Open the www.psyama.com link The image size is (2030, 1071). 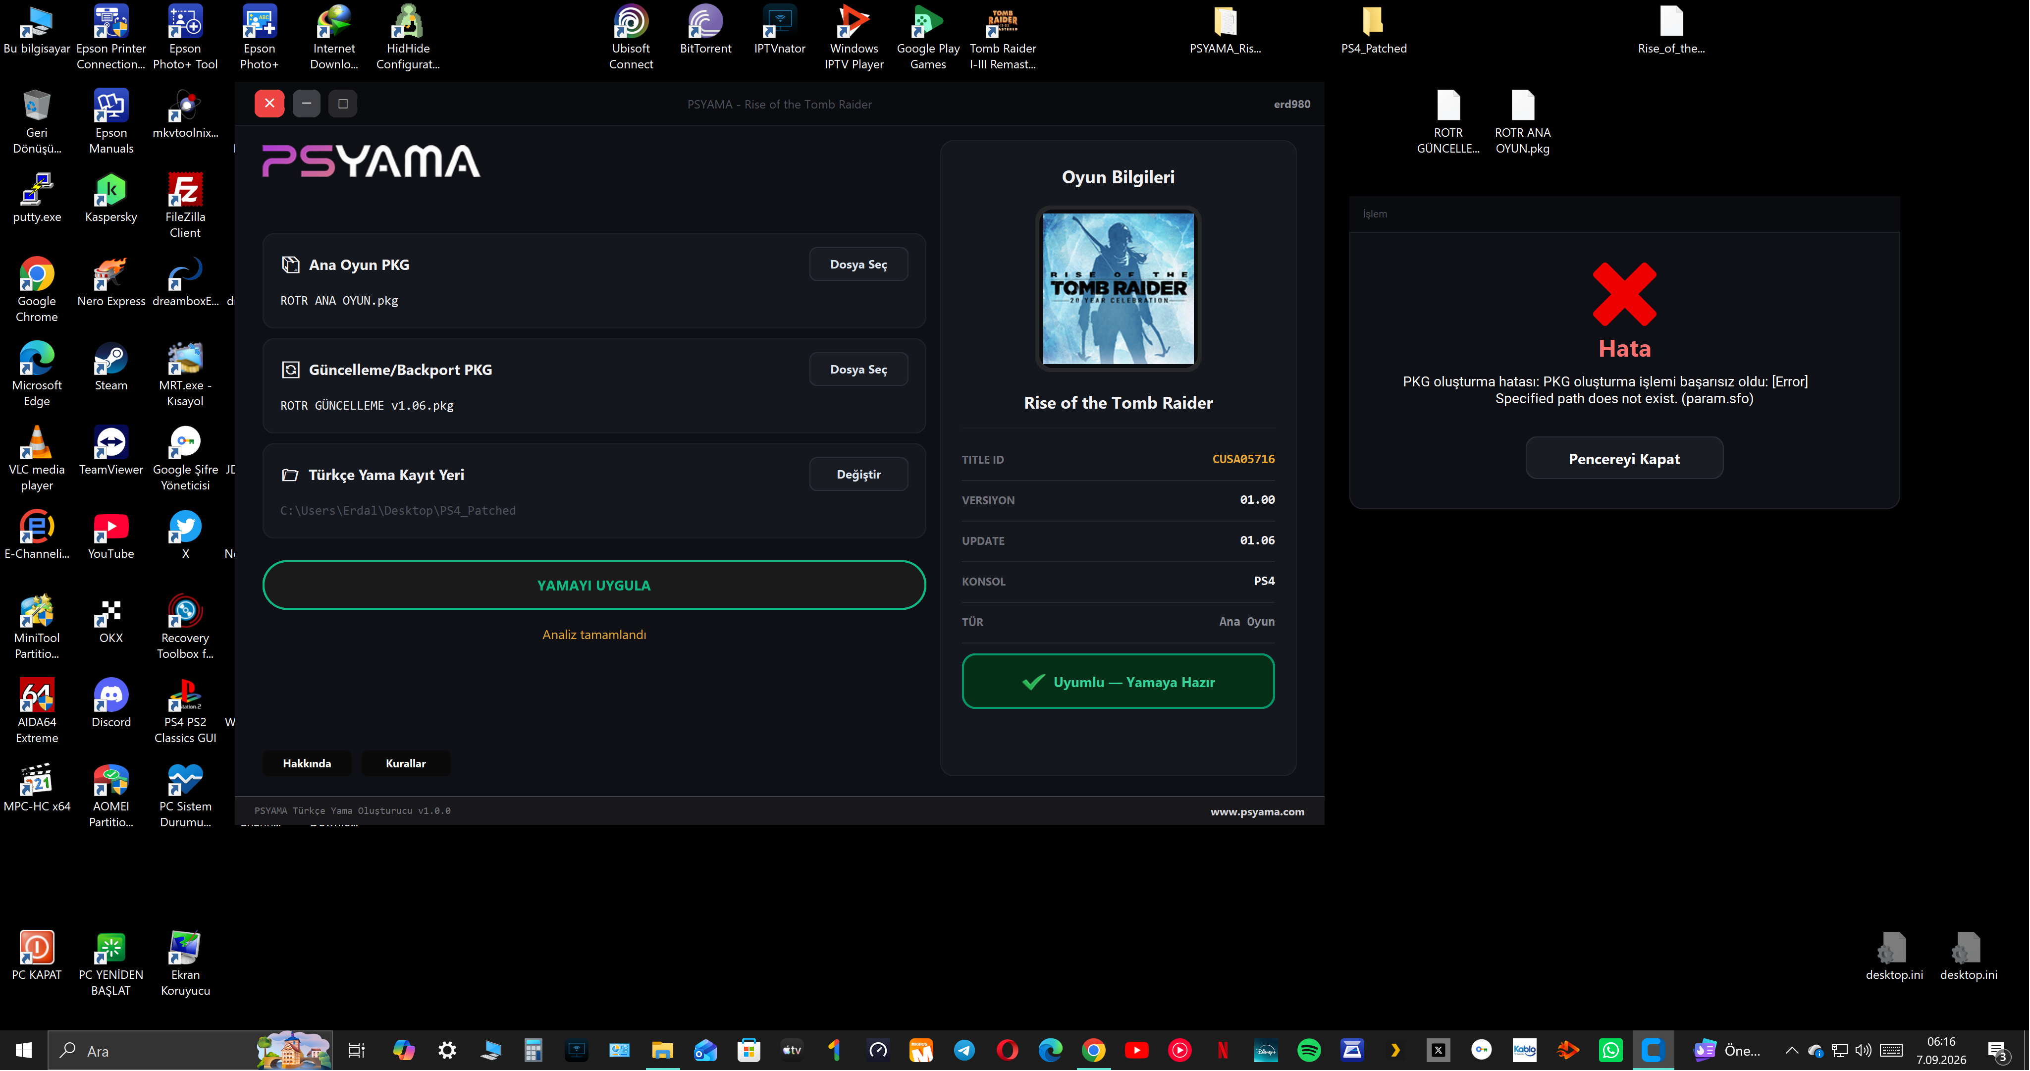point(1257,812)
